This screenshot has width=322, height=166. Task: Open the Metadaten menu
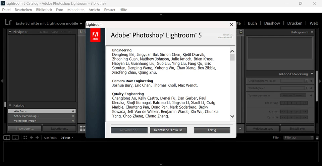(x=76, y=10)
